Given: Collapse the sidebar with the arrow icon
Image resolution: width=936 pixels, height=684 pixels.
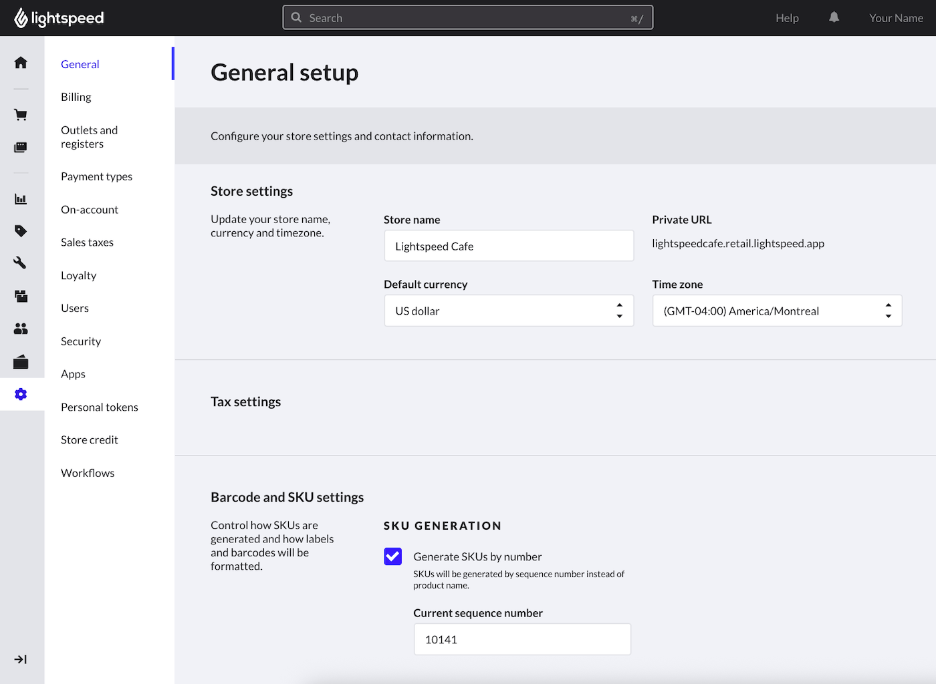Looking at the screenshot, I should (21, 659).
